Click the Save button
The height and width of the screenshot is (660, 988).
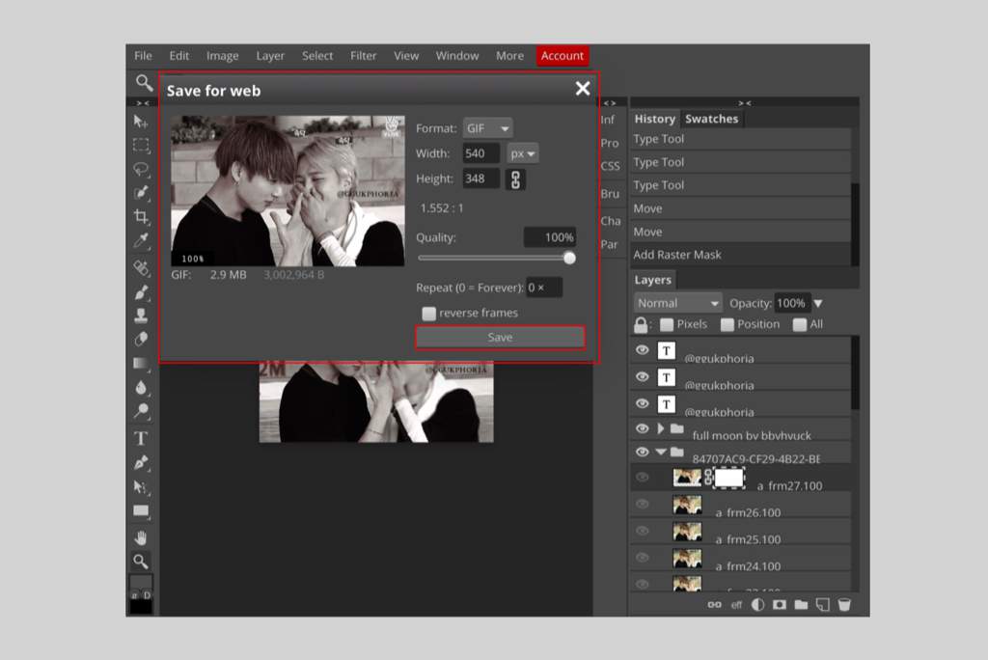[501, 338]
